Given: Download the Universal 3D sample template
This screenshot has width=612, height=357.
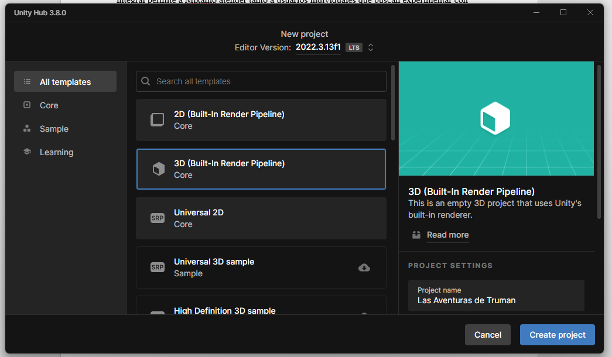Looking at the screenshot, I should [x=364, y=267].
